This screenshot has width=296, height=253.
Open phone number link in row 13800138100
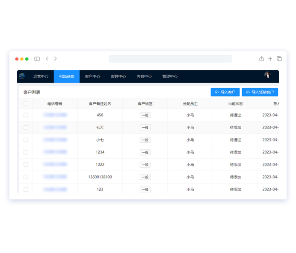pos(55,177)
